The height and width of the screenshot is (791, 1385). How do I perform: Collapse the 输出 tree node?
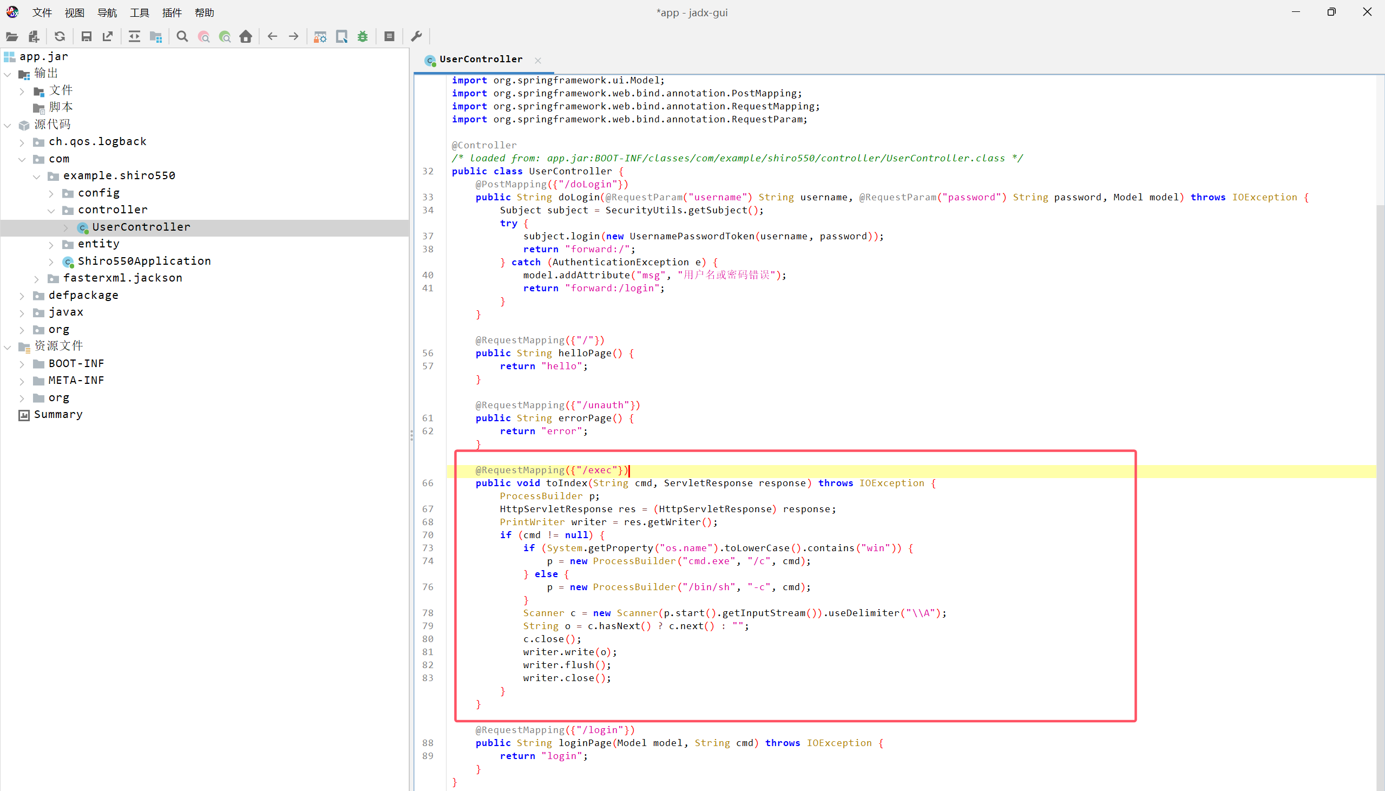tap(8, 74)
